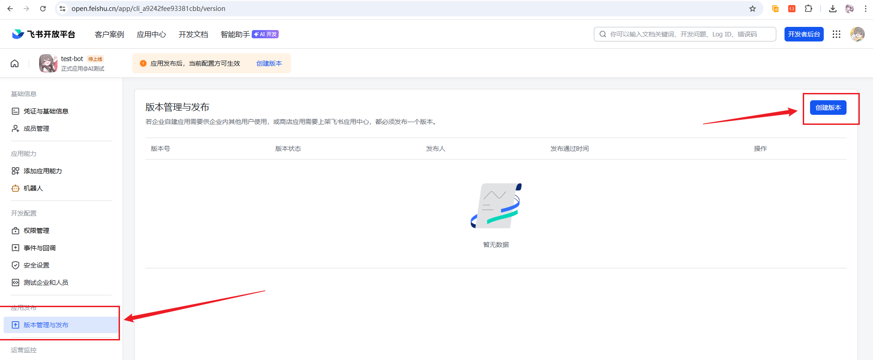The width and height of the screenshot is (873, 360).
Task: Open browser downloads icon
Action: [832, 9]
